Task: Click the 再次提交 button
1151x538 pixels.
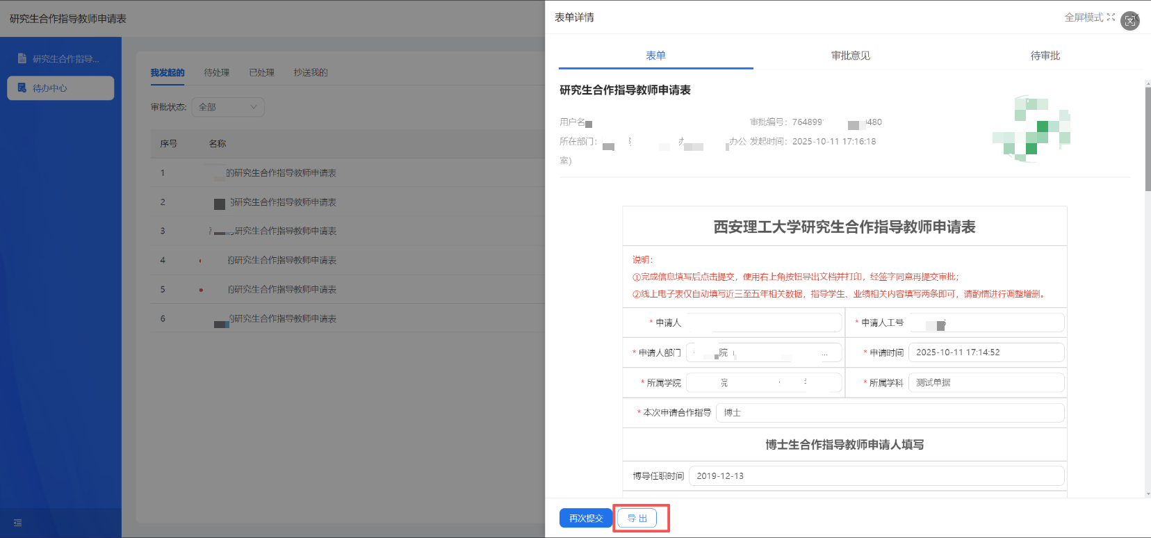Action: pyautogui.click(x=585, y=519)
